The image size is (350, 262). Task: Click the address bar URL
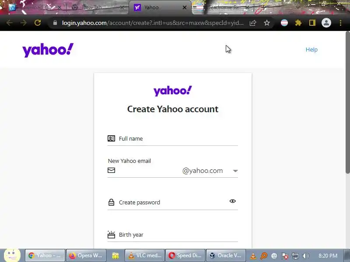pyautogui.click(x=153, y=23)
